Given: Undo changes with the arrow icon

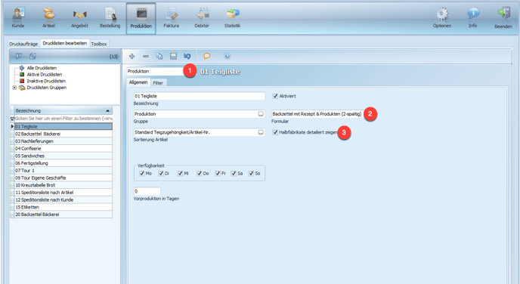Looking at the screenshot, I should click(187, 57).
